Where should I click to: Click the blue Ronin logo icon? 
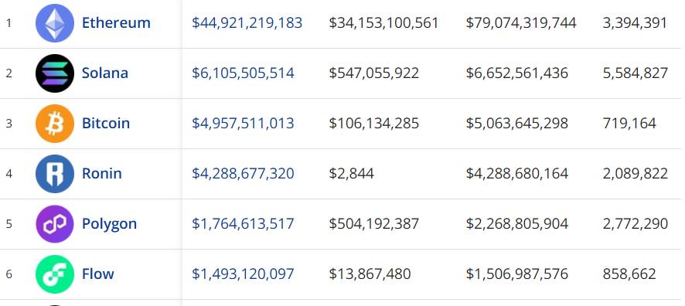click(x=55, y=174)
